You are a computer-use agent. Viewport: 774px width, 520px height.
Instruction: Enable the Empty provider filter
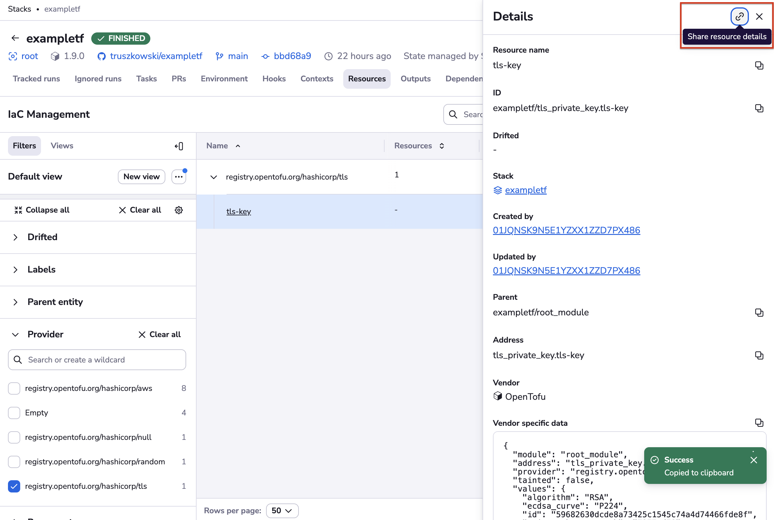pyautogui.click(x=14, y=413)
